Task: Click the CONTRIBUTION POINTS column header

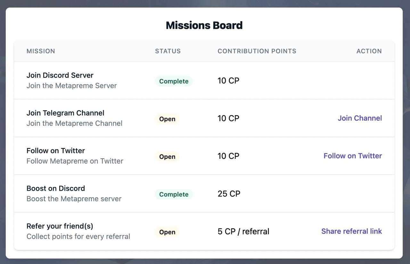Action: [x=257, y=51]
